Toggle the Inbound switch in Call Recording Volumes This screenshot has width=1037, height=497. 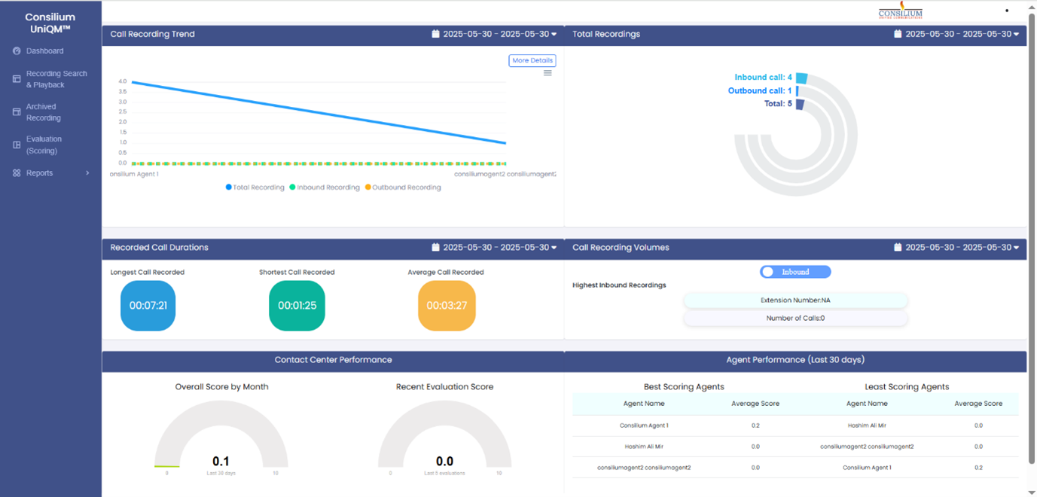click(795, 272)
